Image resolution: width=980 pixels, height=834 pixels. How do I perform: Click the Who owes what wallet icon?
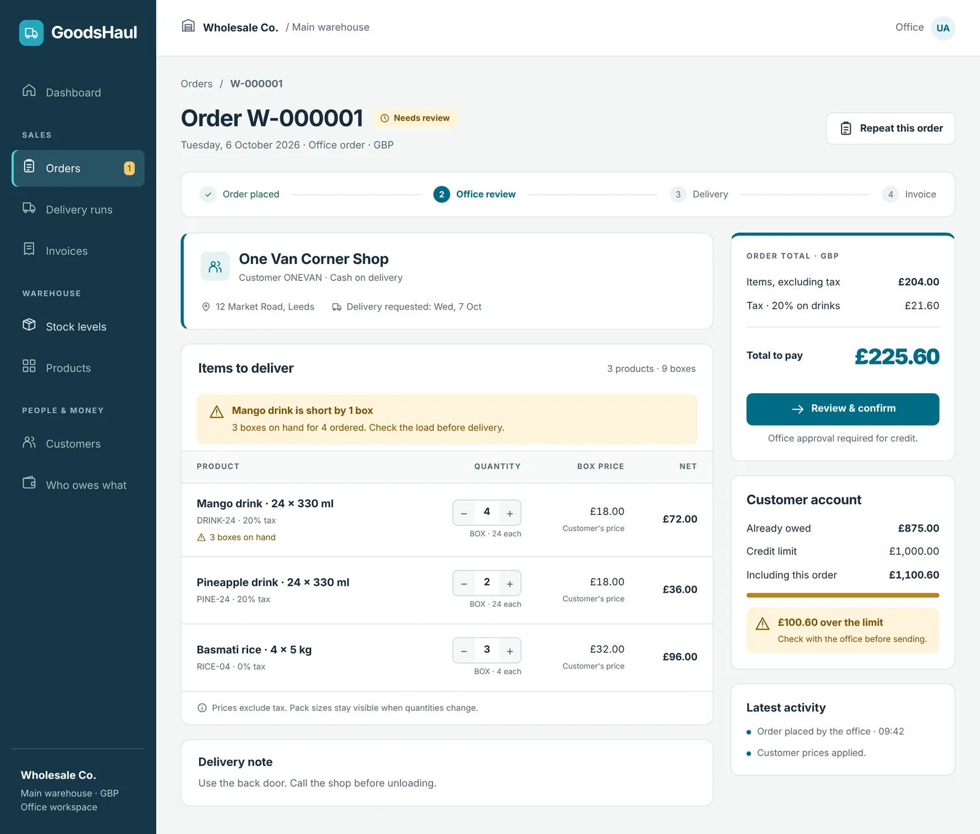(x=29, y=483)
